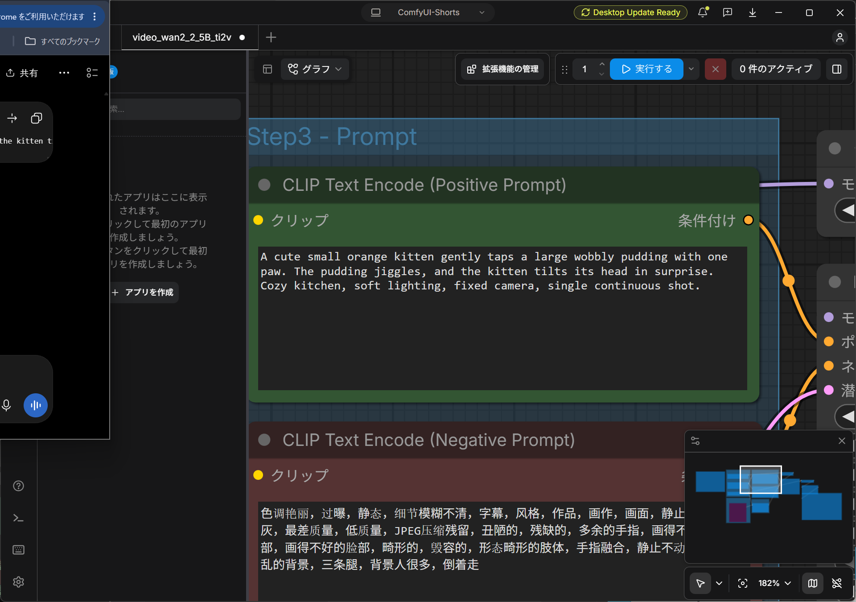The image size is (856, 602).
Task: Click the positive prompt text area
Action: [502, 318]
